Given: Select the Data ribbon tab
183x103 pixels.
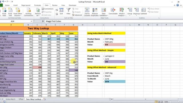Looking at the screenshot, I should click(46, 5).
